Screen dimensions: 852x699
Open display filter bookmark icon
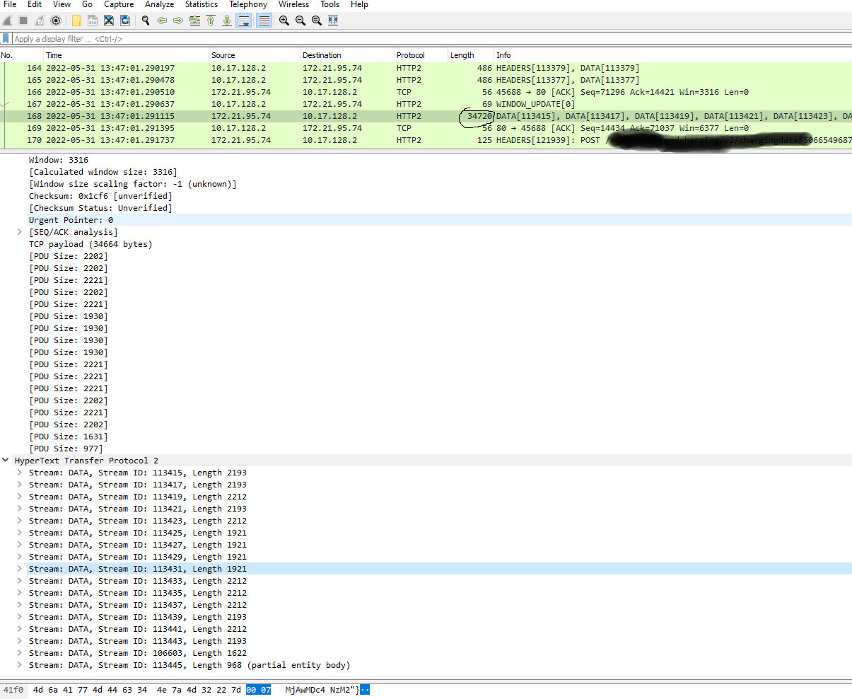click(6, 39)
